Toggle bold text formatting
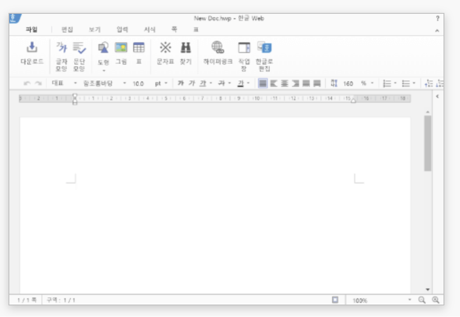Image resolution: width=460 pixels, height=317 pixels. coord(181,83)
